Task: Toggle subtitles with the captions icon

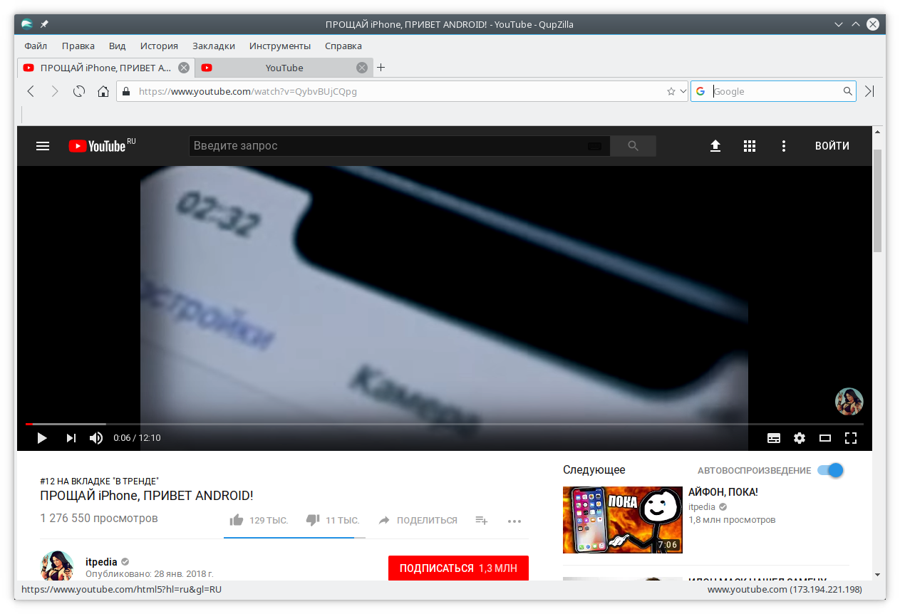Action: click(774, 438)
